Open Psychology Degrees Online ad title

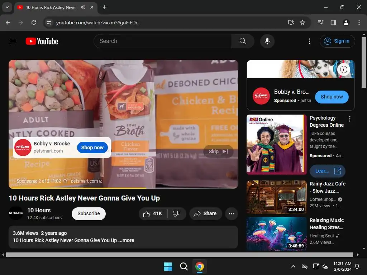pyautogui.click(x=327, y=121)
